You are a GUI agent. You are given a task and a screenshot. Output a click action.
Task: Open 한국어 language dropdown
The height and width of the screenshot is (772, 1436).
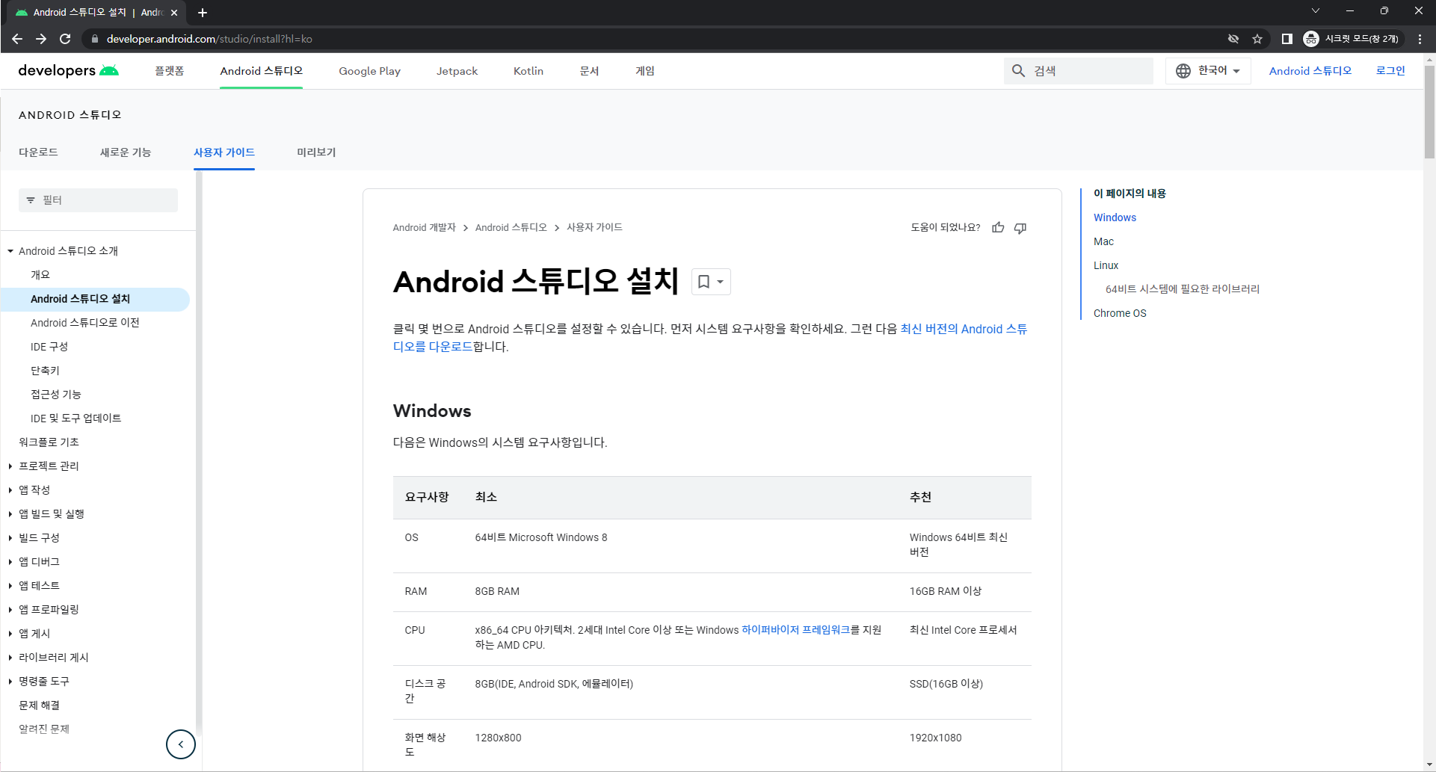(x=1208, y=71)
